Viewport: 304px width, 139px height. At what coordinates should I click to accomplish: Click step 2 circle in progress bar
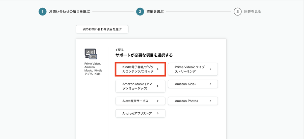[x=140, y=11]
